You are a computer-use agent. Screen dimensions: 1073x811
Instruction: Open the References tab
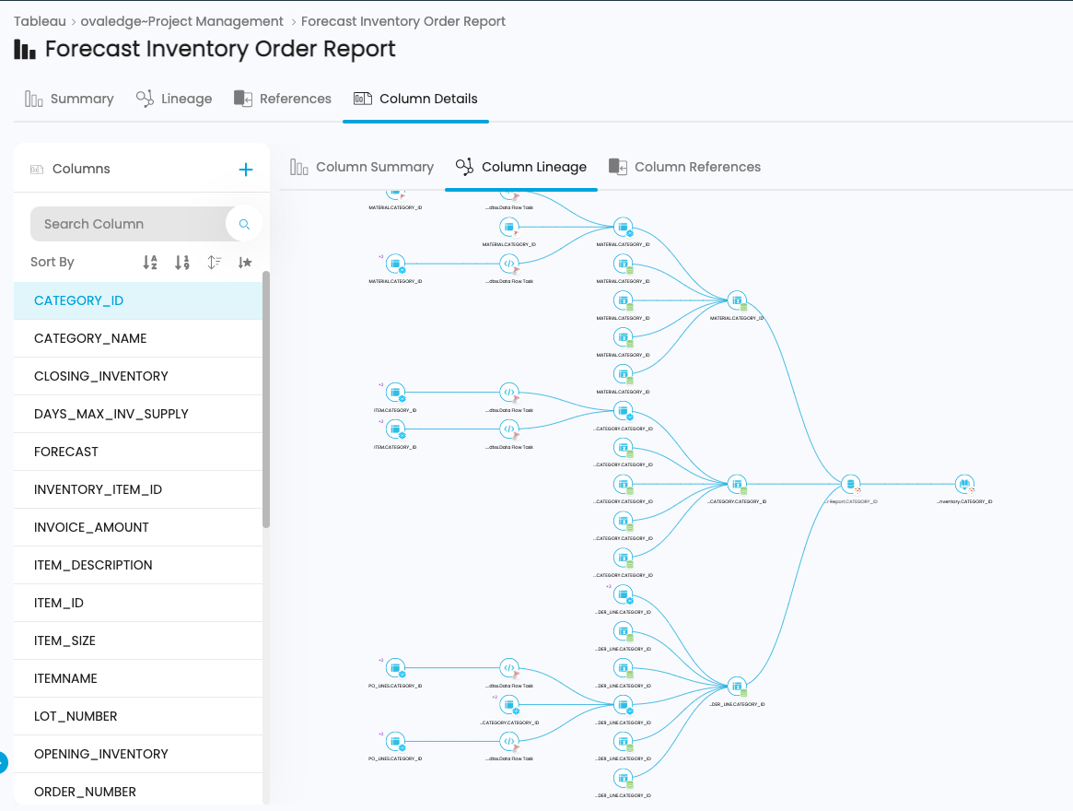point(282,99)
